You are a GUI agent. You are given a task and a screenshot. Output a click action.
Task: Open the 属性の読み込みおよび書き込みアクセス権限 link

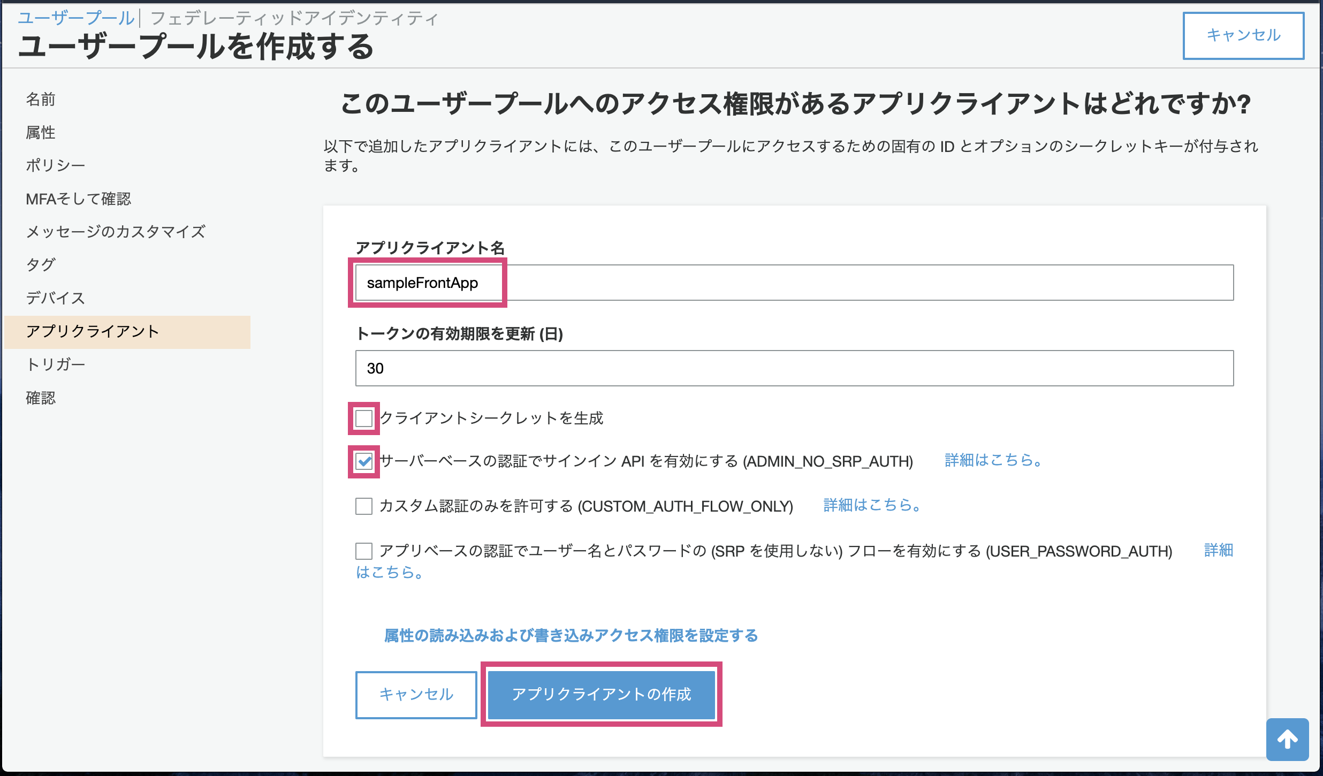571,635
